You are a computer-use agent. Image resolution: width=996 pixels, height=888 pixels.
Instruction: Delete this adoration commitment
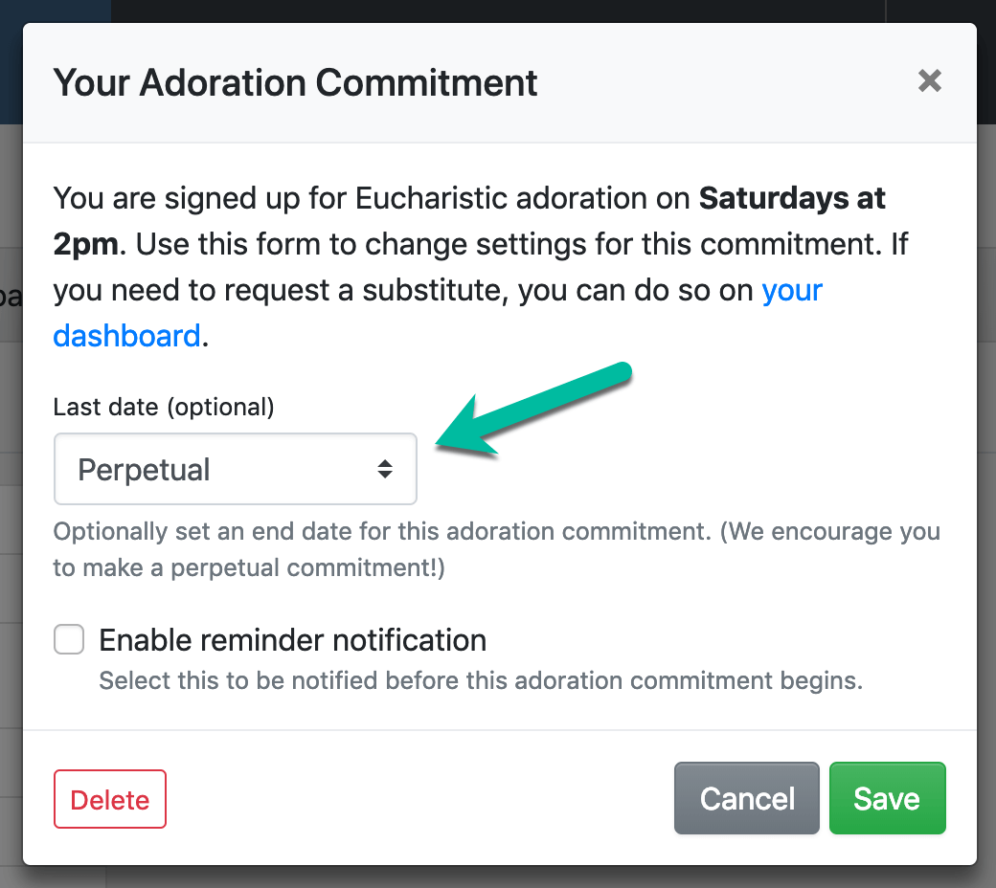[x=110, y=799]
